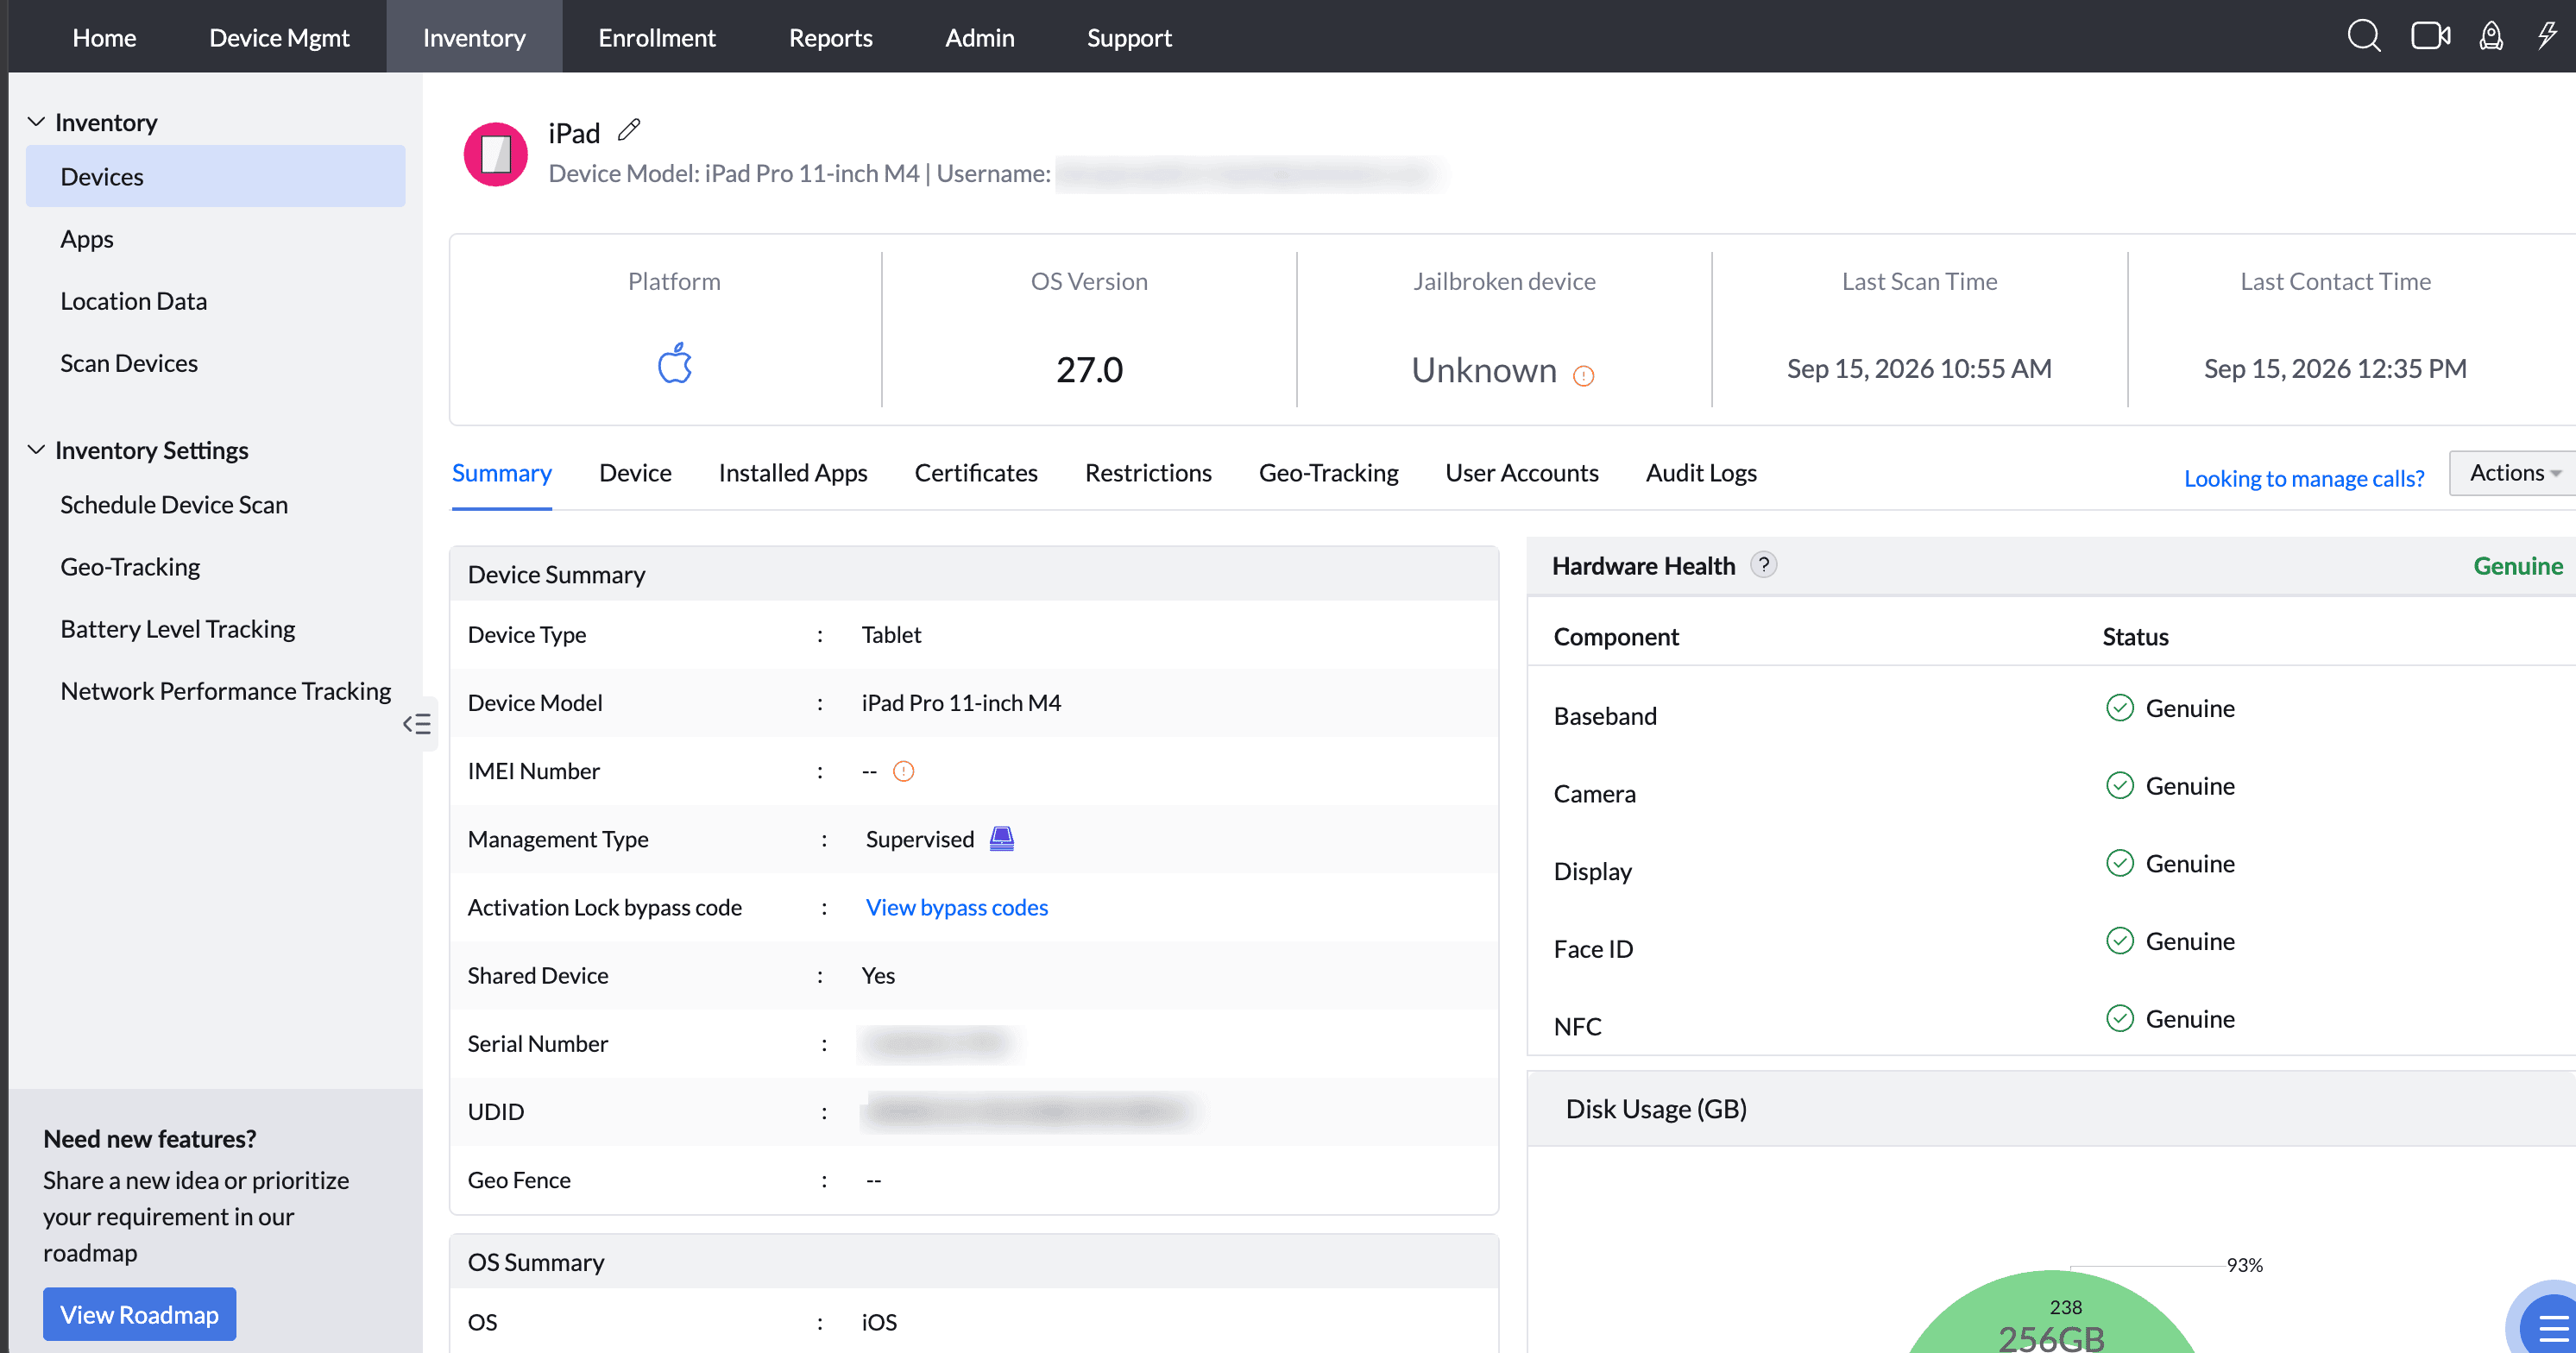
Task: Open Enrollment menu
Action: 657,37
